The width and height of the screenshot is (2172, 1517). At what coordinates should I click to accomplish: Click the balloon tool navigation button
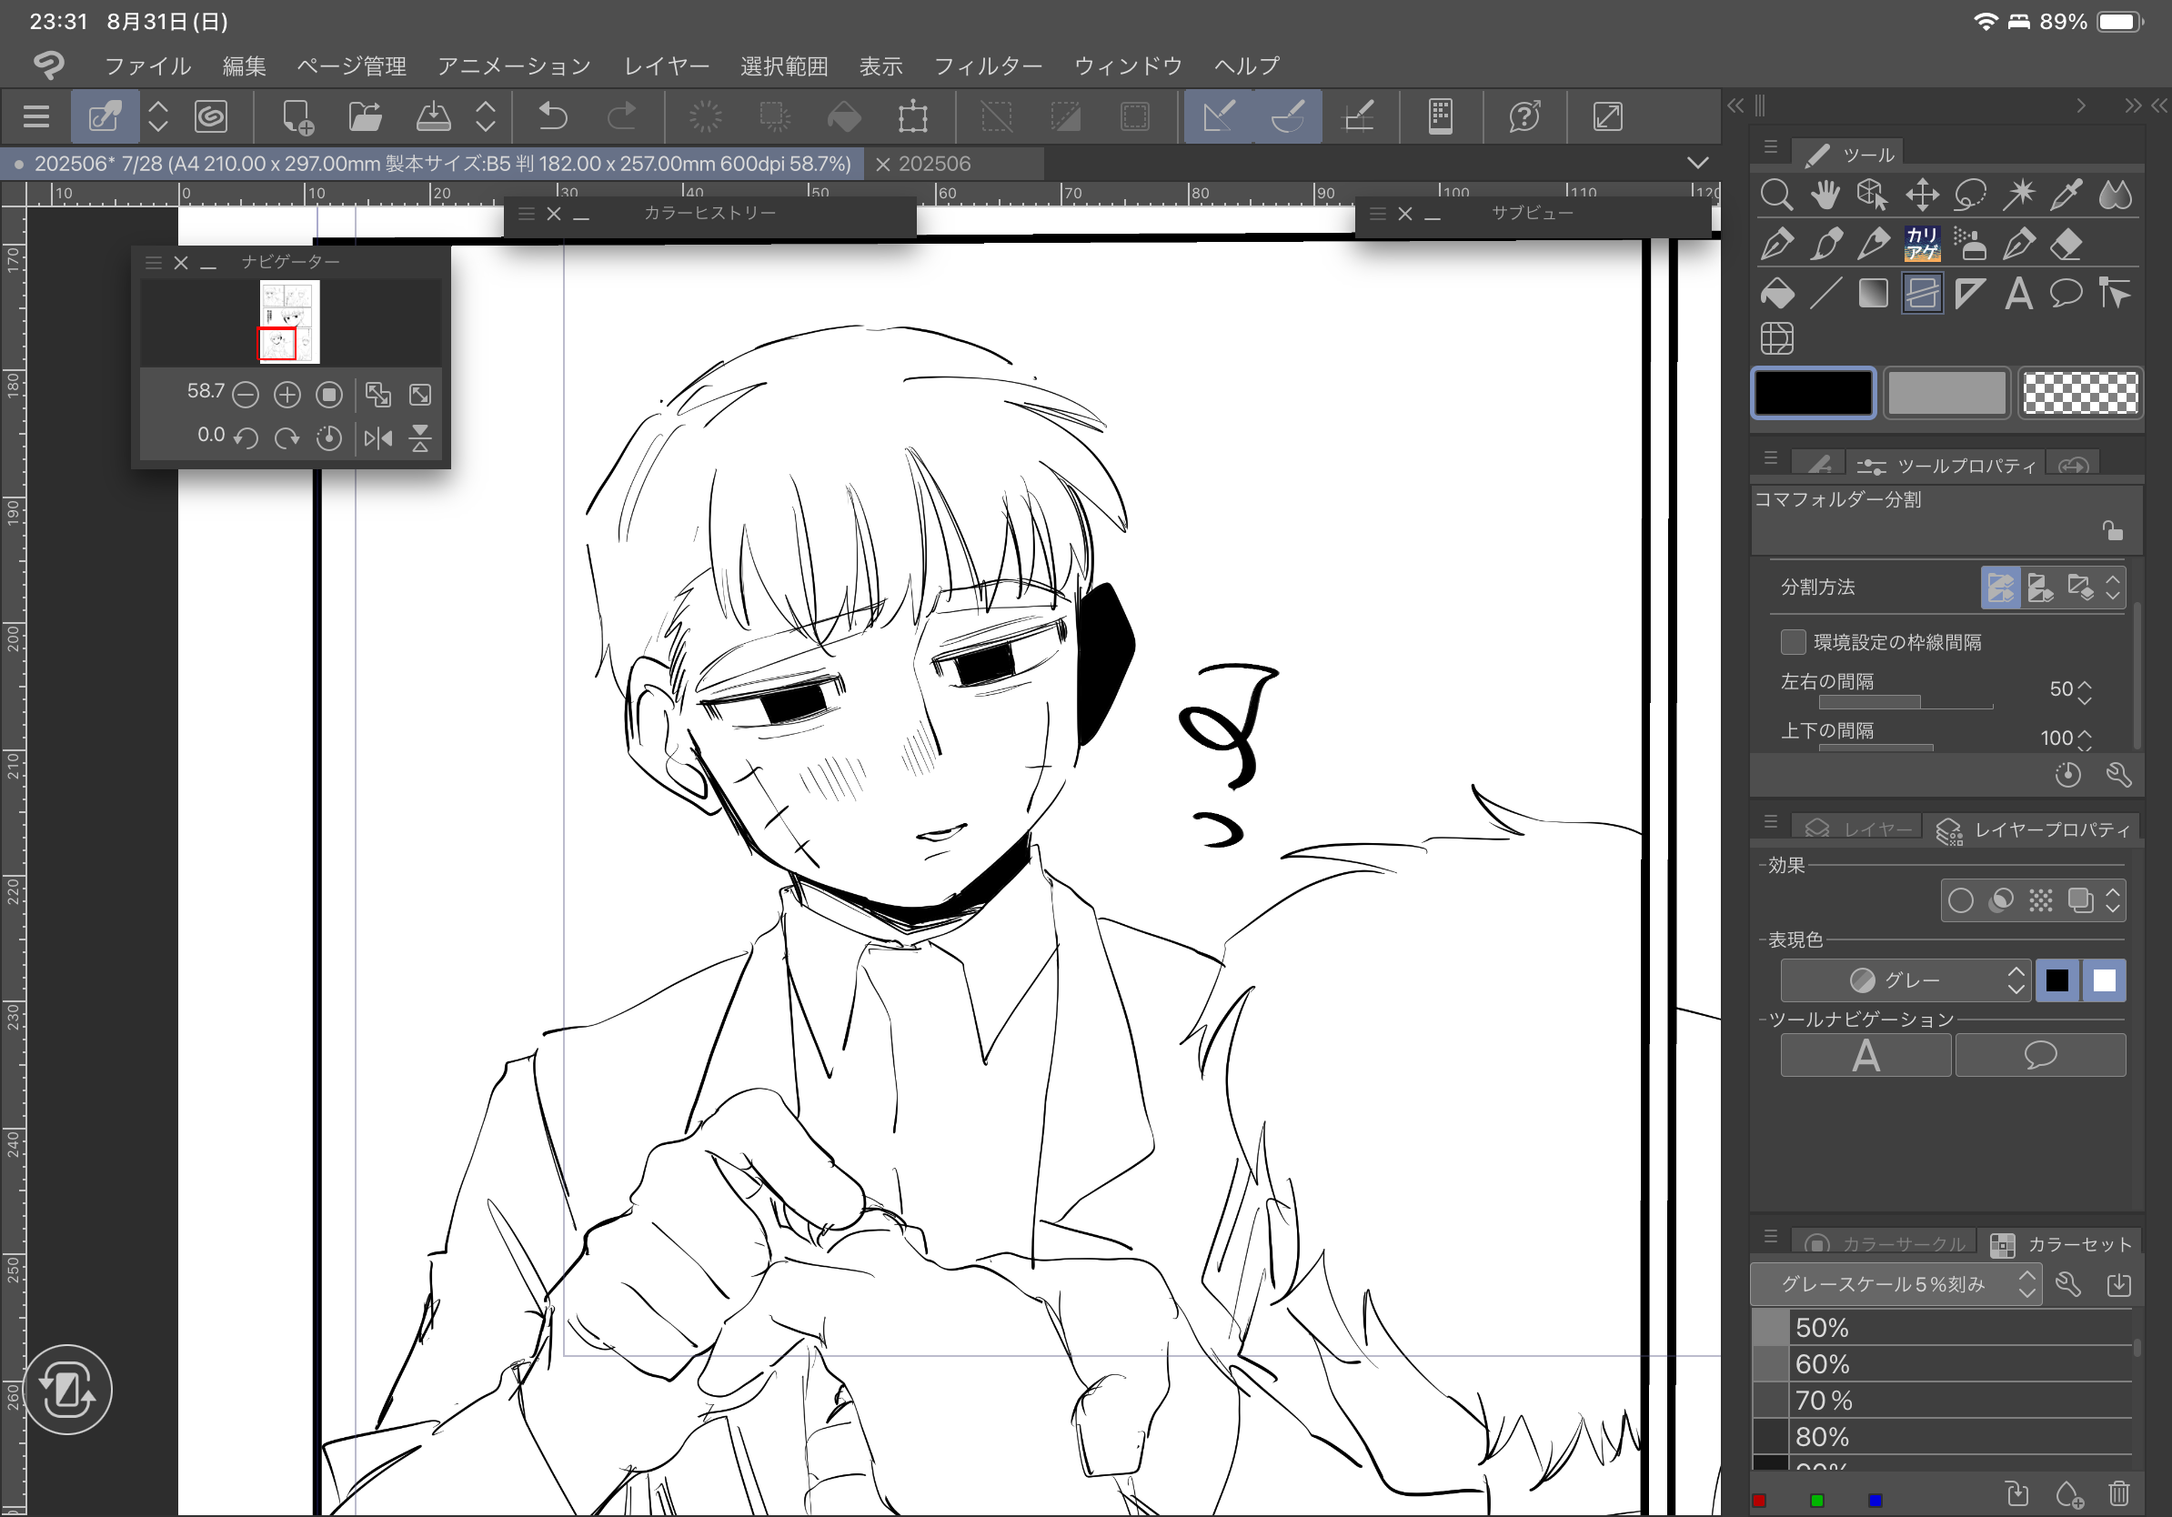click(x=2039, y=1056)
